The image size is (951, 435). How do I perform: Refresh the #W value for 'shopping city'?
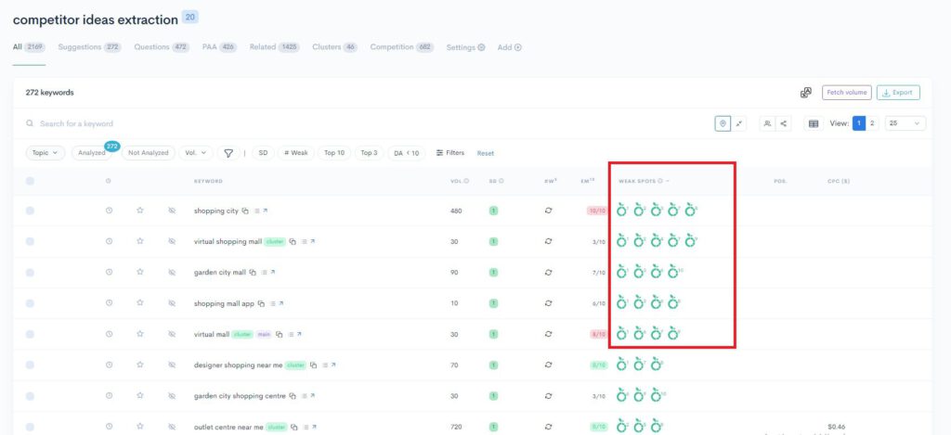548,211
